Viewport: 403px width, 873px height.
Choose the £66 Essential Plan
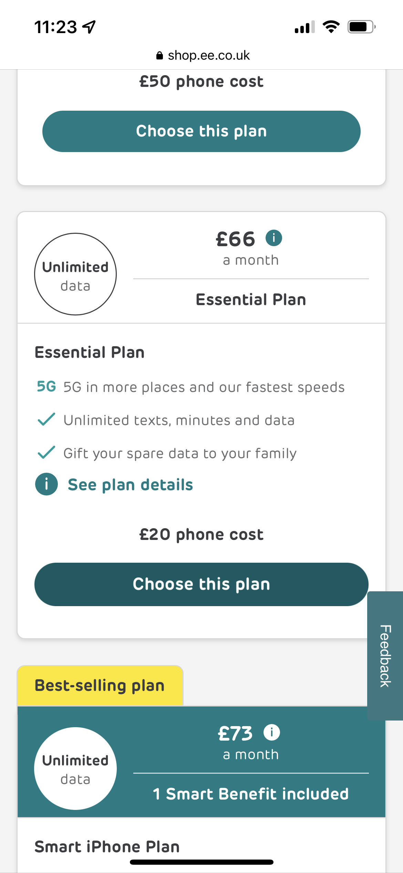point(201,584)
